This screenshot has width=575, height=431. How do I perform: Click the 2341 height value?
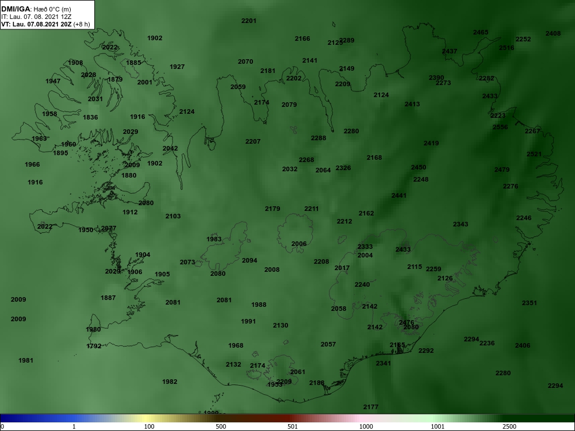pyautogui.click(x=383, y=364)
